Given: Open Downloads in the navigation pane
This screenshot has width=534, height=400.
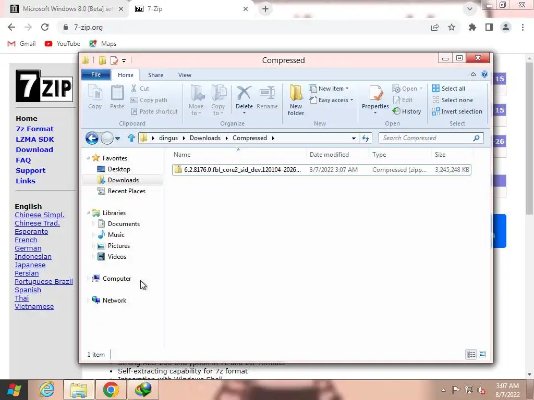Looking at the screenshot, I should pos(123,180).
